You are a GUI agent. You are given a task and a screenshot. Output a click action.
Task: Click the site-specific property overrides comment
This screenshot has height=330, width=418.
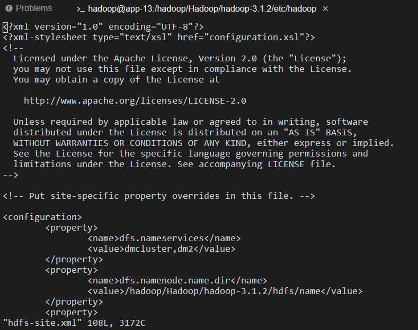pos(159,196)
